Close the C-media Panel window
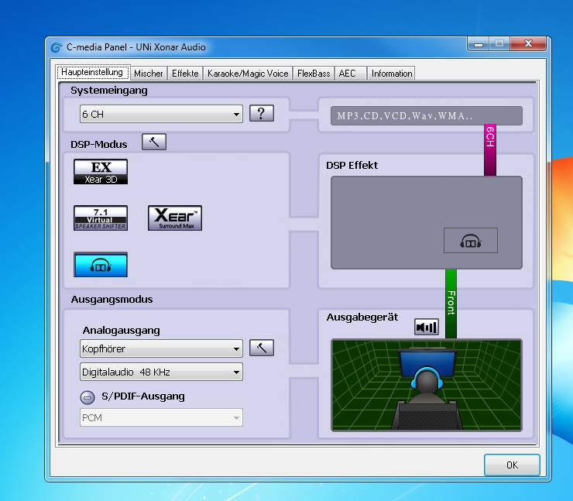The width and height of the screenshot is (573, 501). click(x=528, y=44)
